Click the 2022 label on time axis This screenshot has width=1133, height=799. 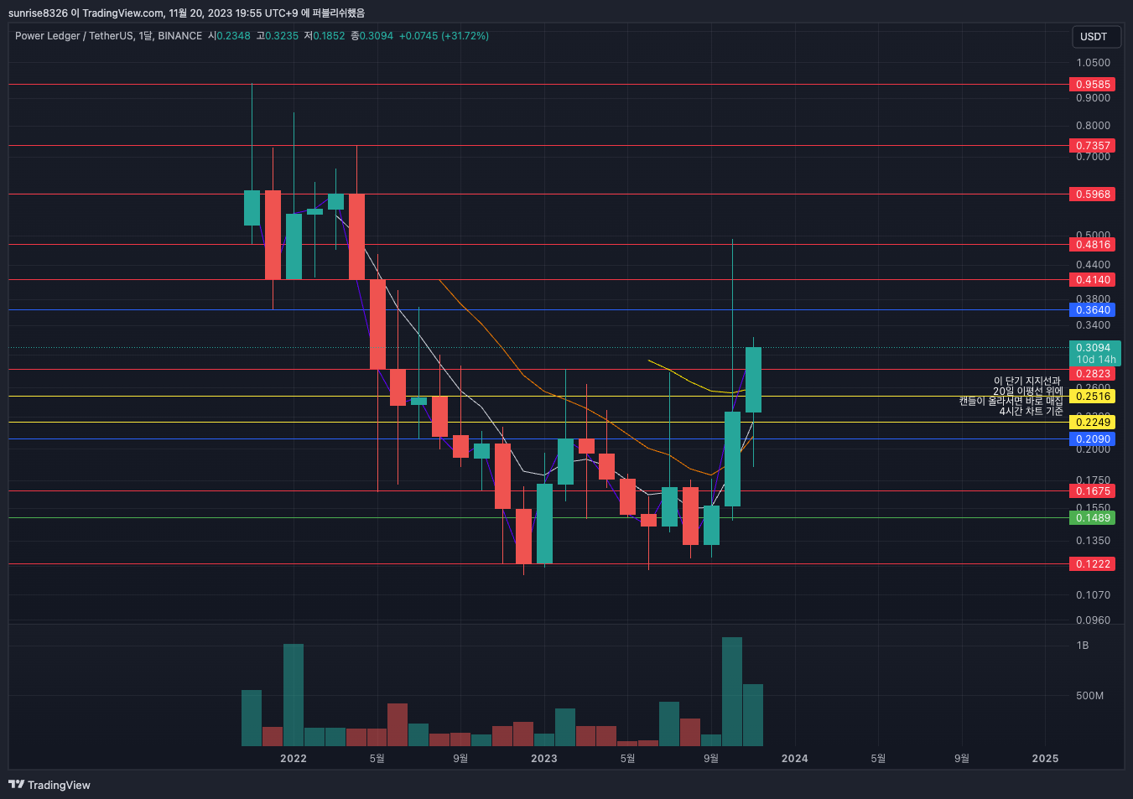coord(294,759)
